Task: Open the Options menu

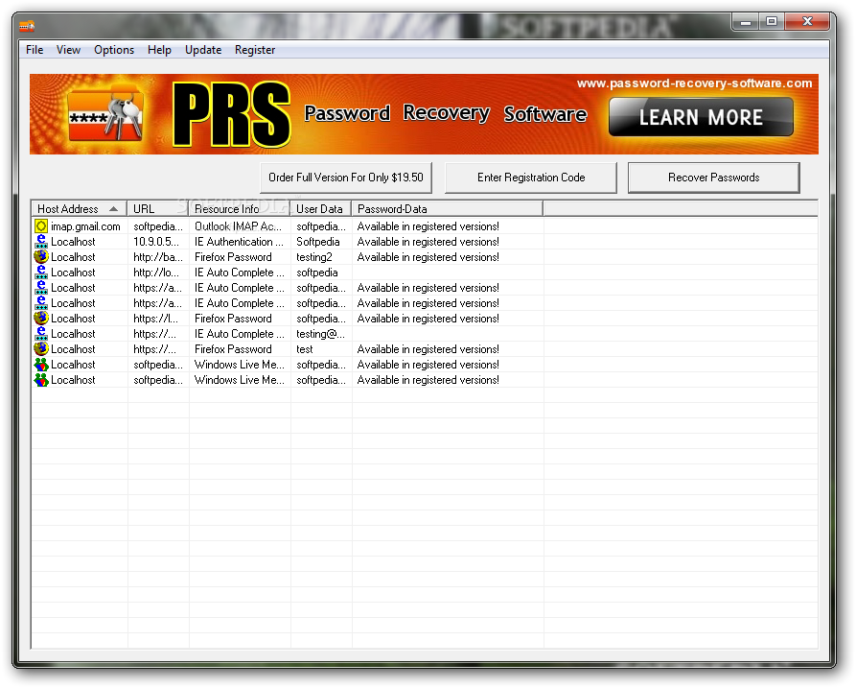Action: [x=114, y=50]
